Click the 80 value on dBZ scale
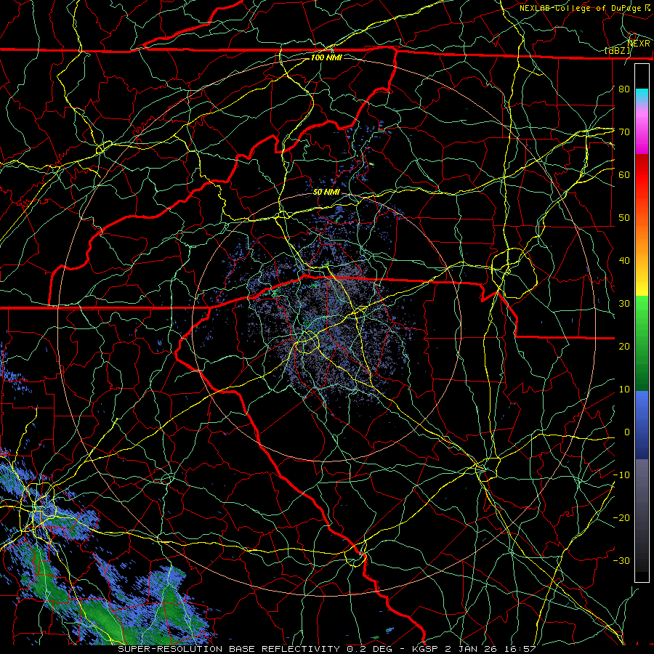The width and height of the screenshot is (654, 654). [624, 89]
